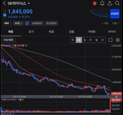This screenshot has width=123, height=115.
Task: Switch to the 투자자 tab
Action: 112,32
